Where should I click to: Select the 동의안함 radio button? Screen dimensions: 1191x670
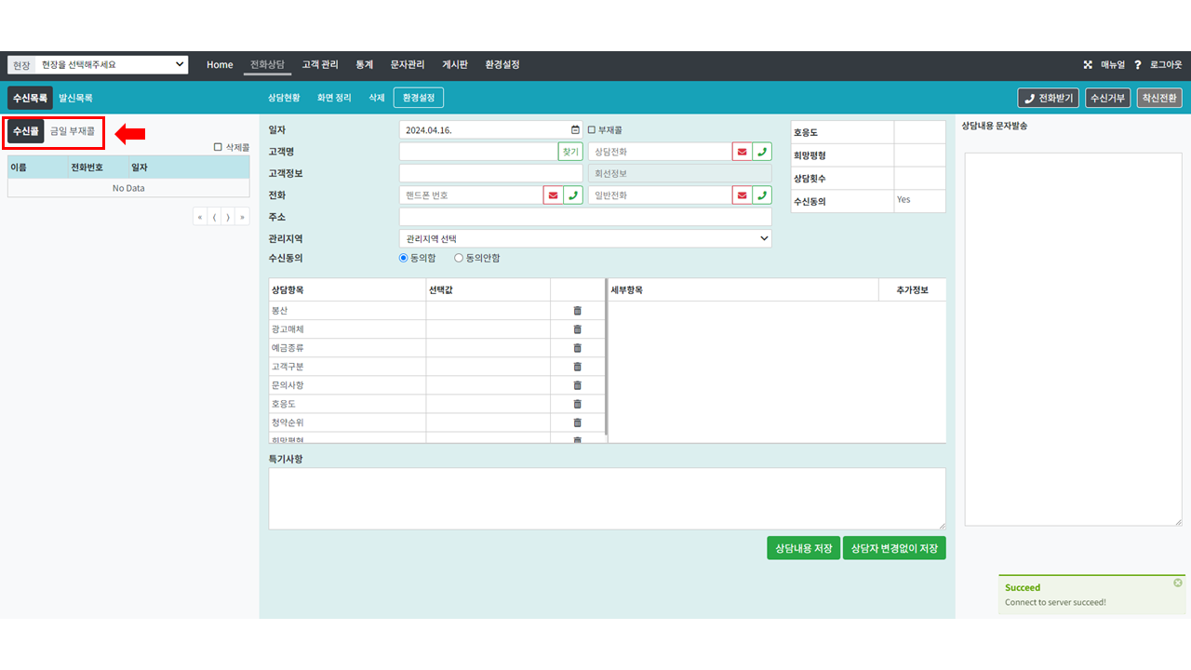tap(459, 258)
